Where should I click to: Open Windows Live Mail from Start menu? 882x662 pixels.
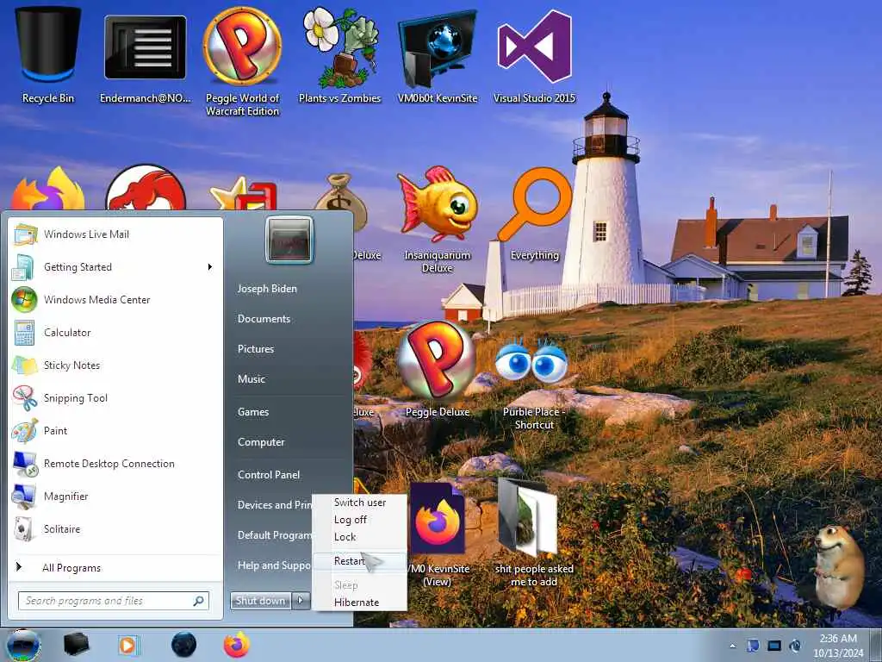click(115, 234)
